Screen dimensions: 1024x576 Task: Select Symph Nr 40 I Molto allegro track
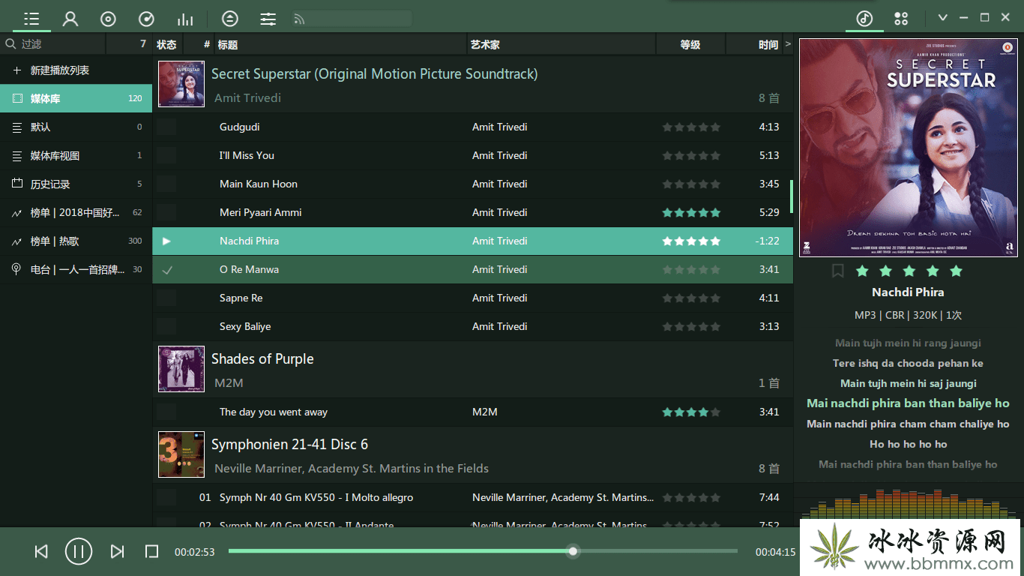(x=473, y=498)
